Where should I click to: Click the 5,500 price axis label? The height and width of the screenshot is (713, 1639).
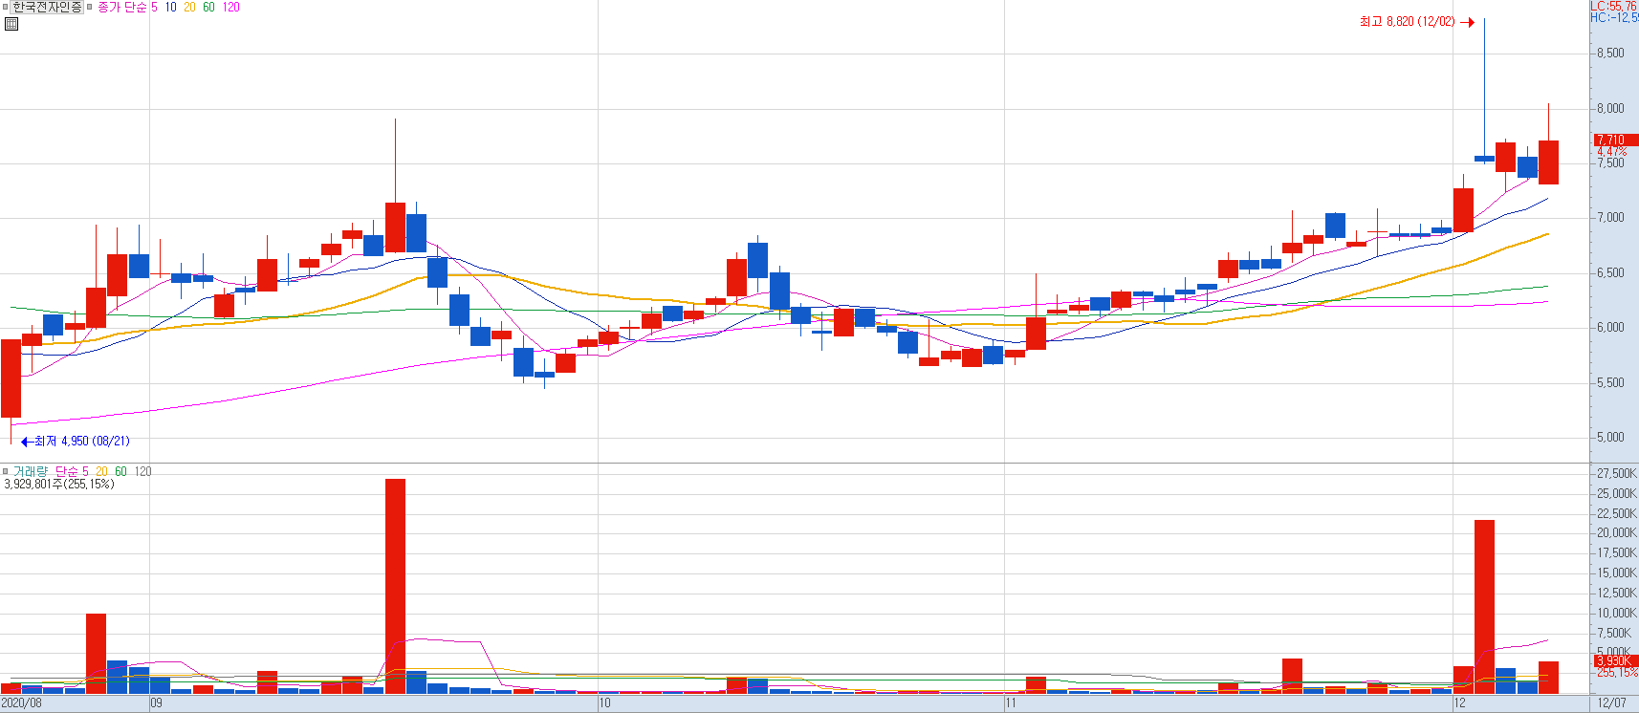click(1610, 383)
